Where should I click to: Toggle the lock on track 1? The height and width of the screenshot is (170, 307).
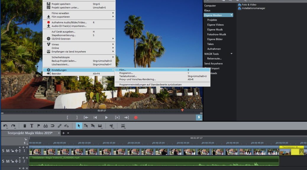pyautogui.click(x=12, y=151)
